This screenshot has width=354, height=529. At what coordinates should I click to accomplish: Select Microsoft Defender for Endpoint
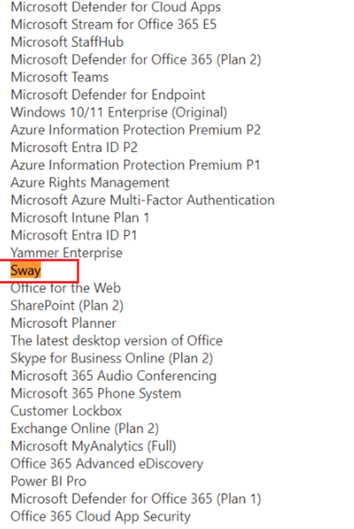click(108, 95)
